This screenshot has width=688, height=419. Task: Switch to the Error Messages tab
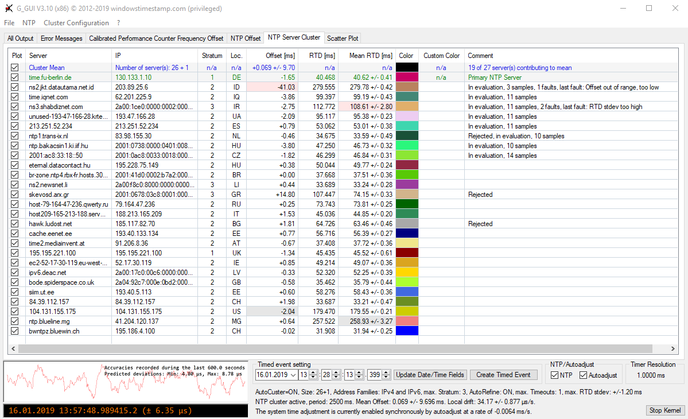(61, 38)
